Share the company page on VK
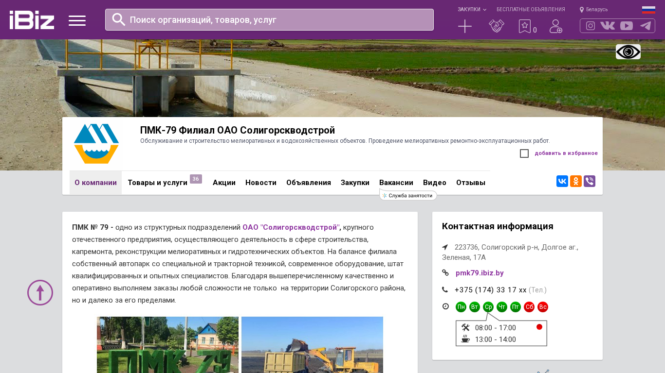Viewport: 665px width, 373px height. [562, 181]
